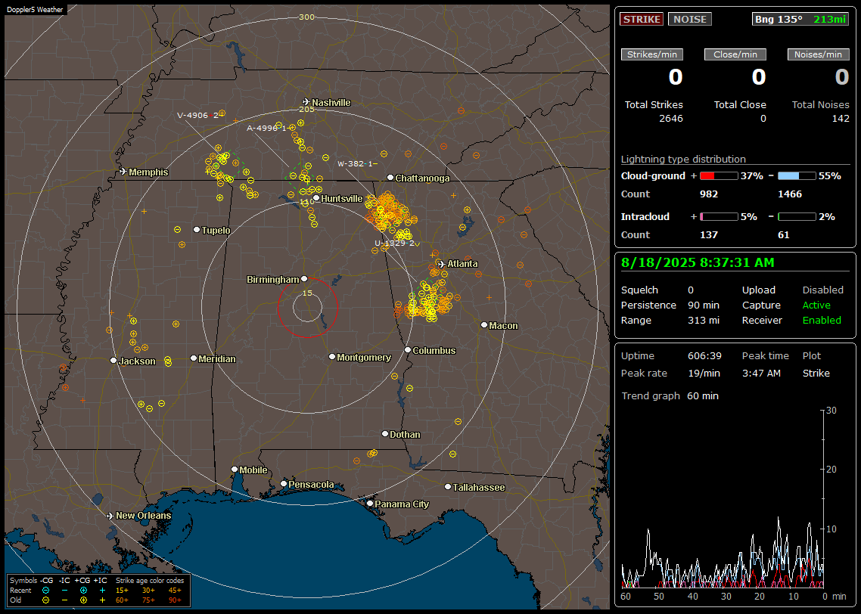861x614 pixels.
Task: Click the Total Strikes count 2646
Action: [671, 119]
